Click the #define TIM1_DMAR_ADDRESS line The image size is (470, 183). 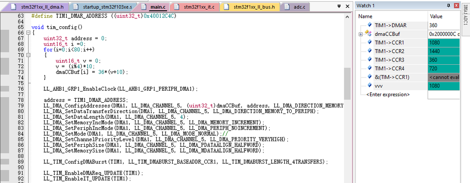[x=104, y=16]
